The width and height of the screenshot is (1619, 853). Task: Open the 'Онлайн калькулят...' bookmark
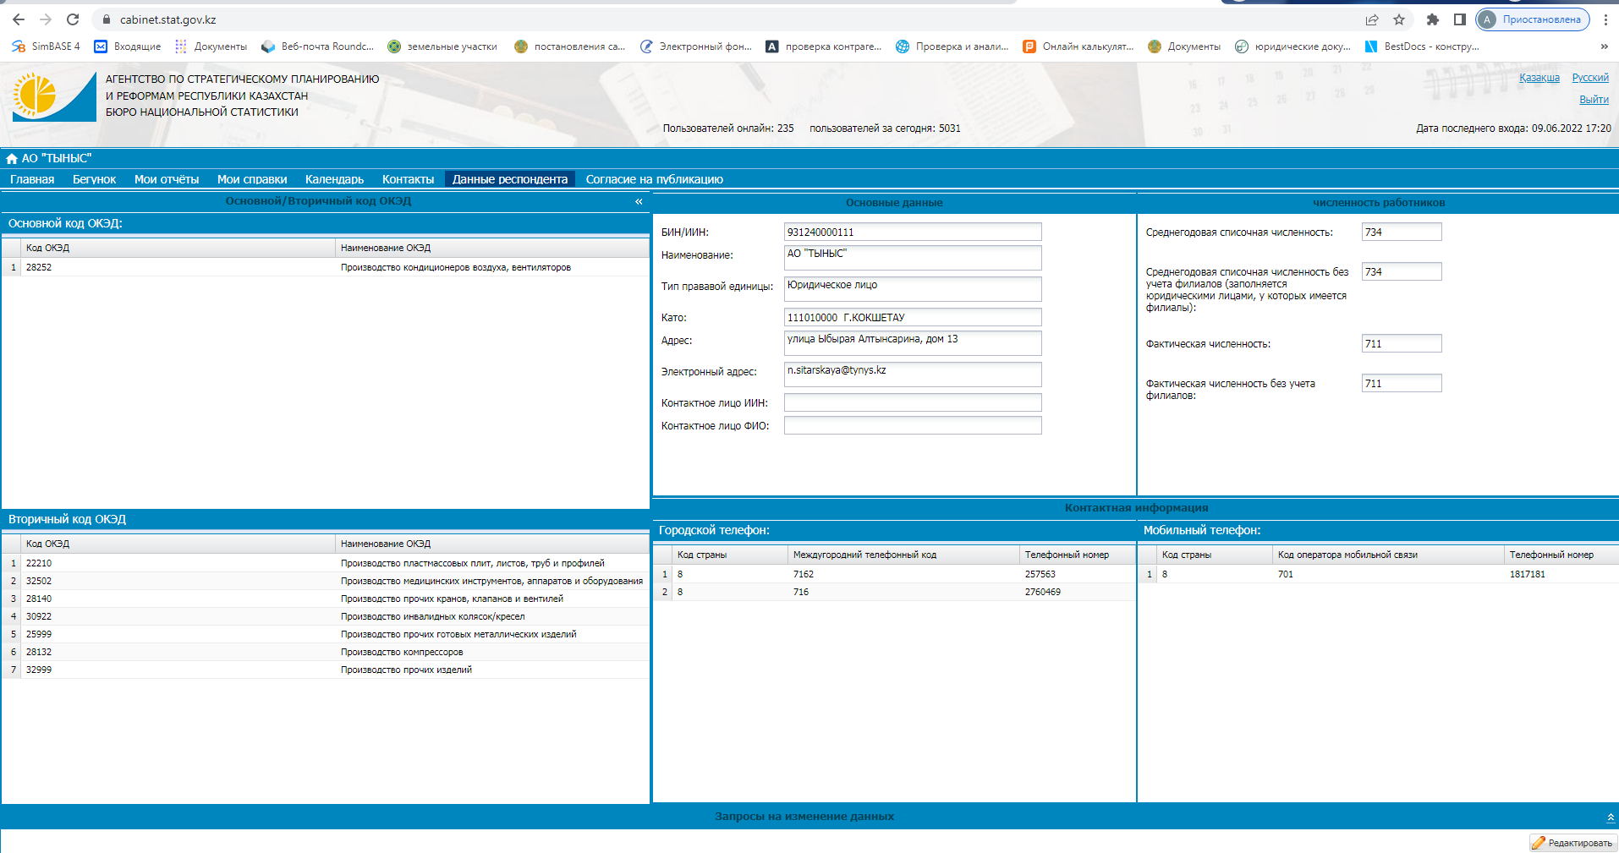[x=1078, y=46]
